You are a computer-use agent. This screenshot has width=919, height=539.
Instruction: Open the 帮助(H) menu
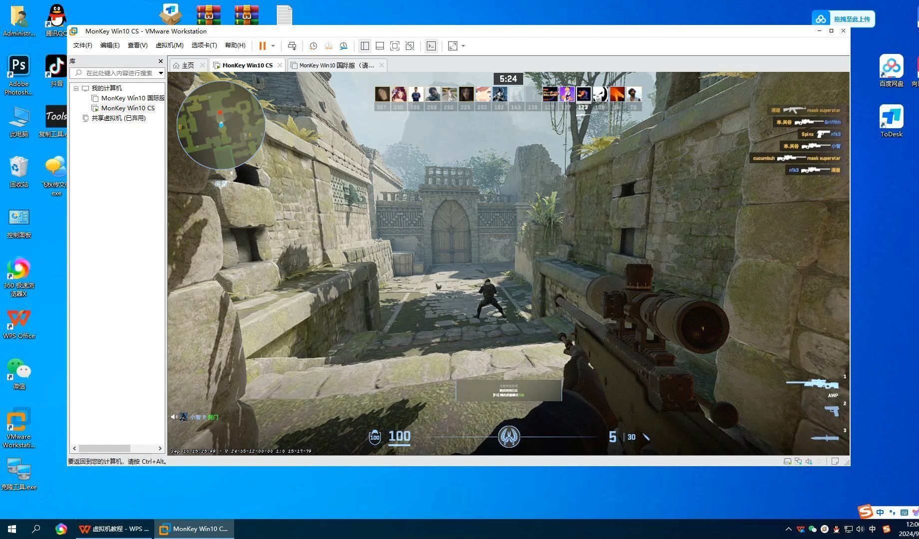point(235,45)
